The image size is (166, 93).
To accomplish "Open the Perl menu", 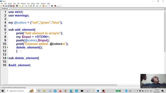I will tap(18, 3).
